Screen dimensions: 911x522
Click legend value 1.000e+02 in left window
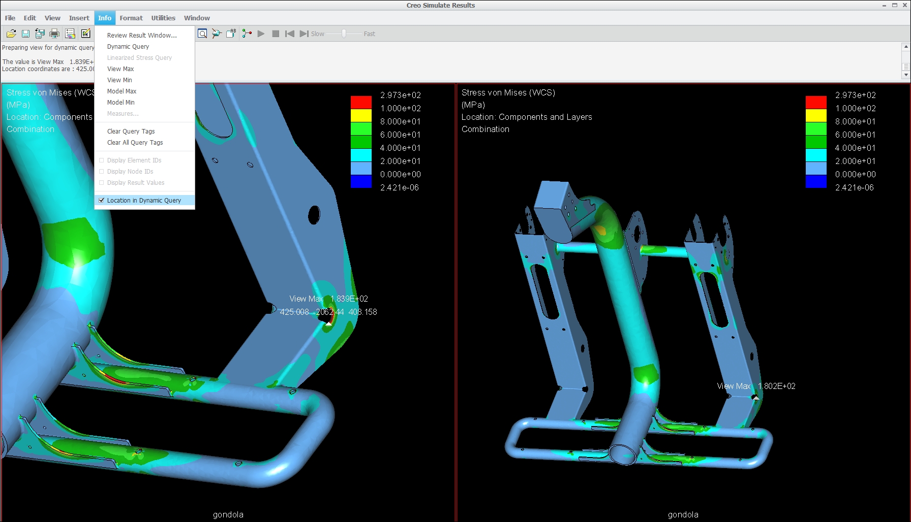[x=401, y=108]
